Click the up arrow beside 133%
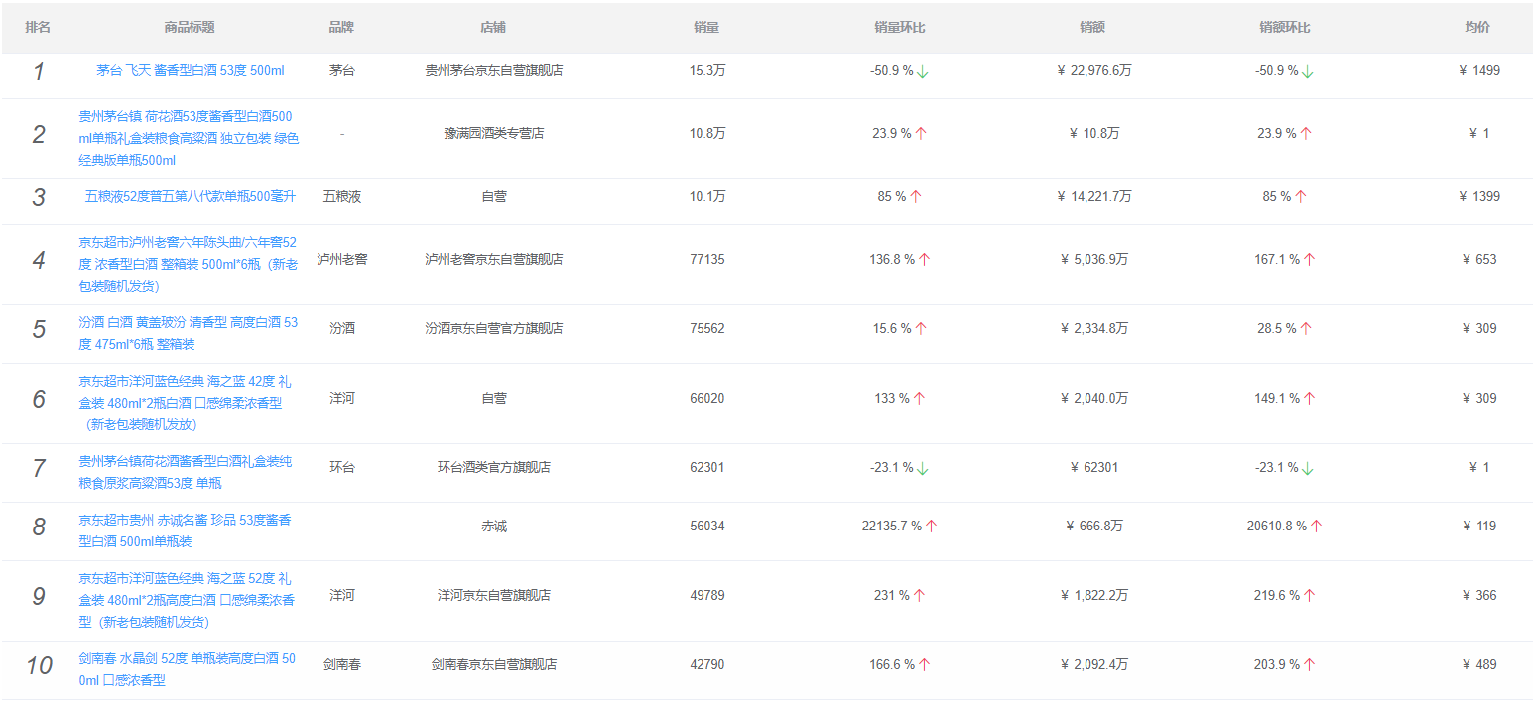1533x702 pixels. pyautogui.click(x=919, y=399)
